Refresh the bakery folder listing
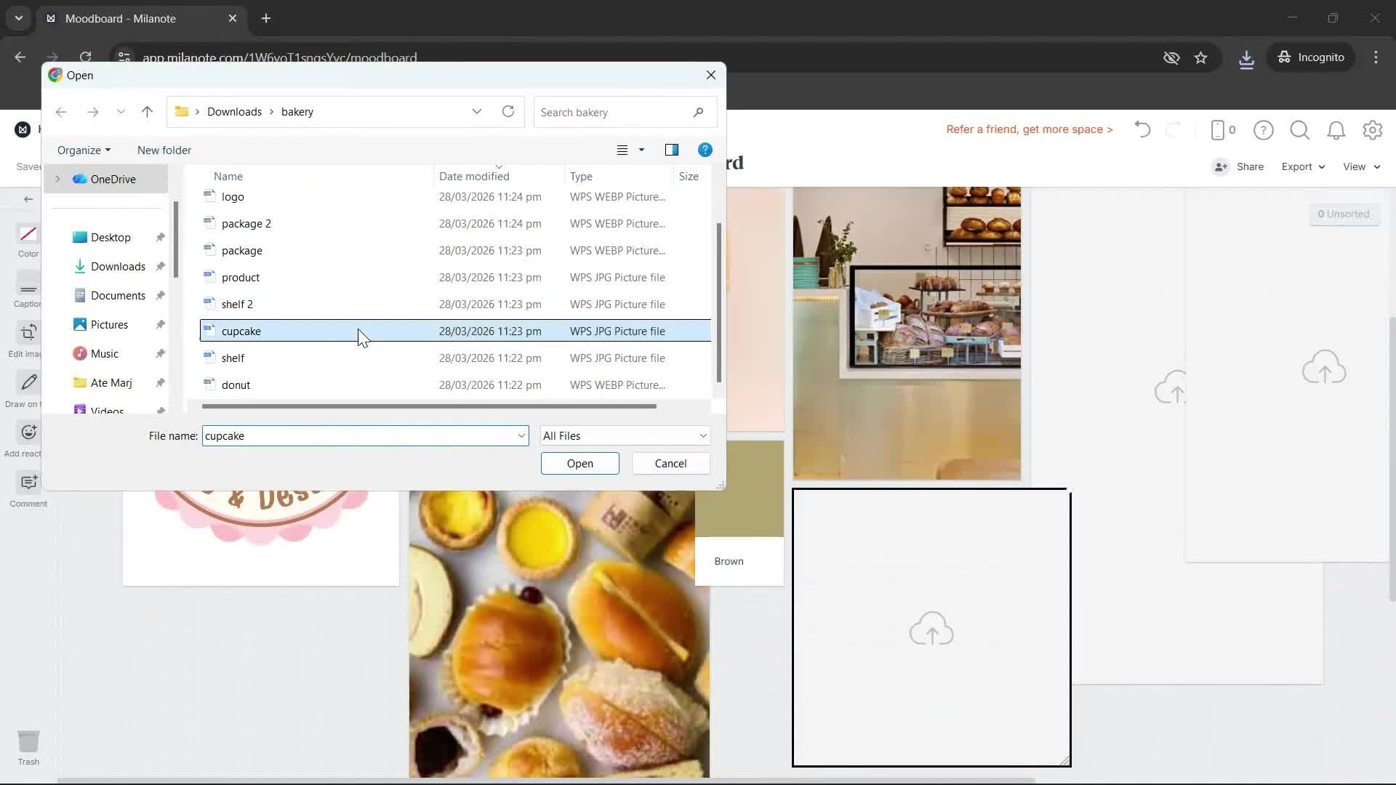Viewport: 1396px width, 785px height. 508,112
